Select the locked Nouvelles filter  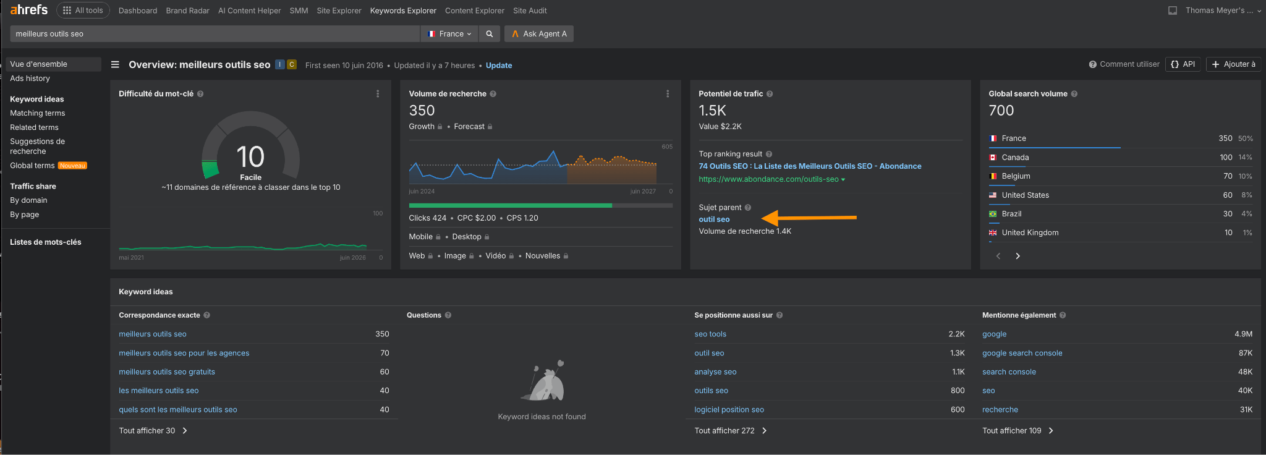547,256
